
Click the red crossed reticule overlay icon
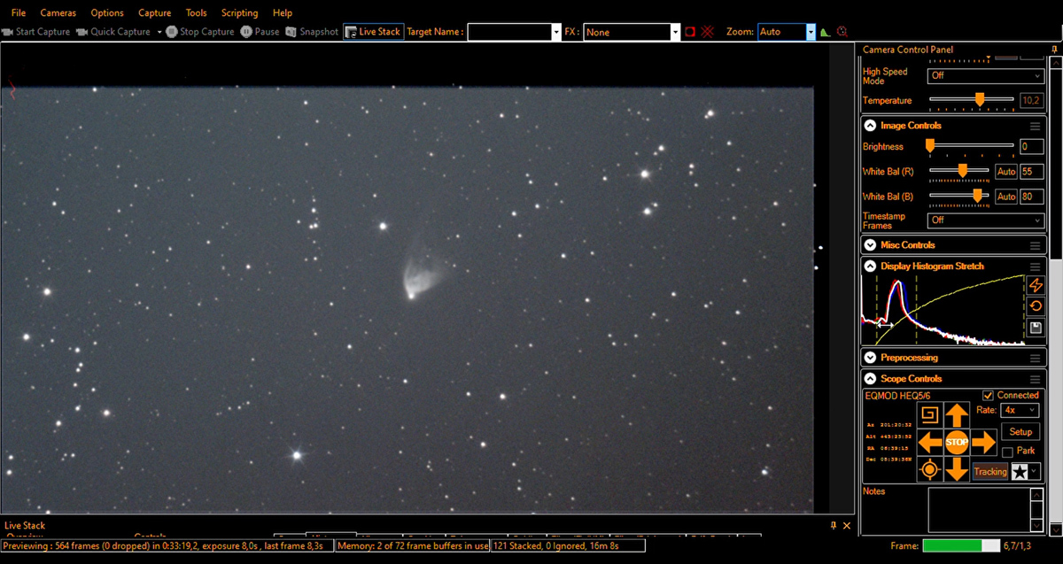[707, 32]
